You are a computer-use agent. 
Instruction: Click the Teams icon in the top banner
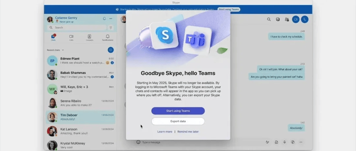click(x=117, y=10)
